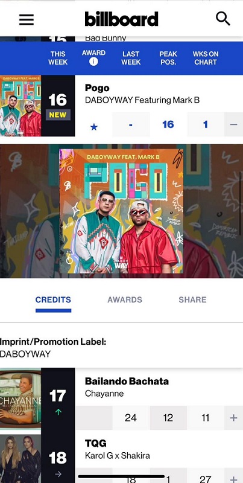Image resolution: width=243 pixels, height=483 pixels.
Task: Go to Billboard home via logo
Action: tap(122, 19)
